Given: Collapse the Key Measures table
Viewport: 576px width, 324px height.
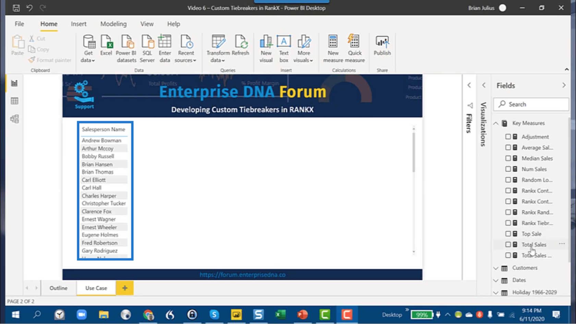Looking at the screenshot, I should (496, 123).
